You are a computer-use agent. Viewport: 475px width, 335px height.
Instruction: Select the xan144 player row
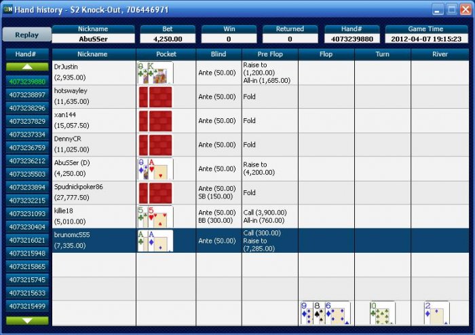pyautogui.click(x=261, y=121)
